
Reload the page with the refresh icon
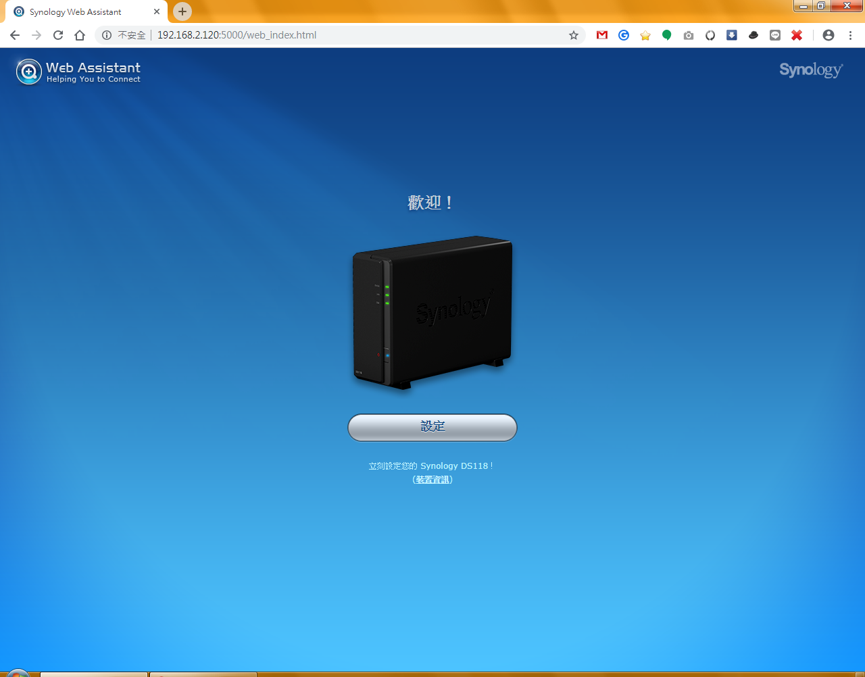(58, 35)
